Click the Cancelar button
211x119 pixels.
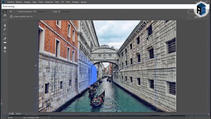(x=197, y=17)
